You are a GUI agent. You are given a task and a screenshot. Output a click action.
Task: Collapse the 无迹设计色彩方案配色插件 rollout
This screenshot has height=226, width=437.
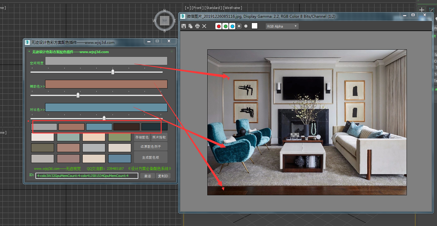tap(29, 52)
